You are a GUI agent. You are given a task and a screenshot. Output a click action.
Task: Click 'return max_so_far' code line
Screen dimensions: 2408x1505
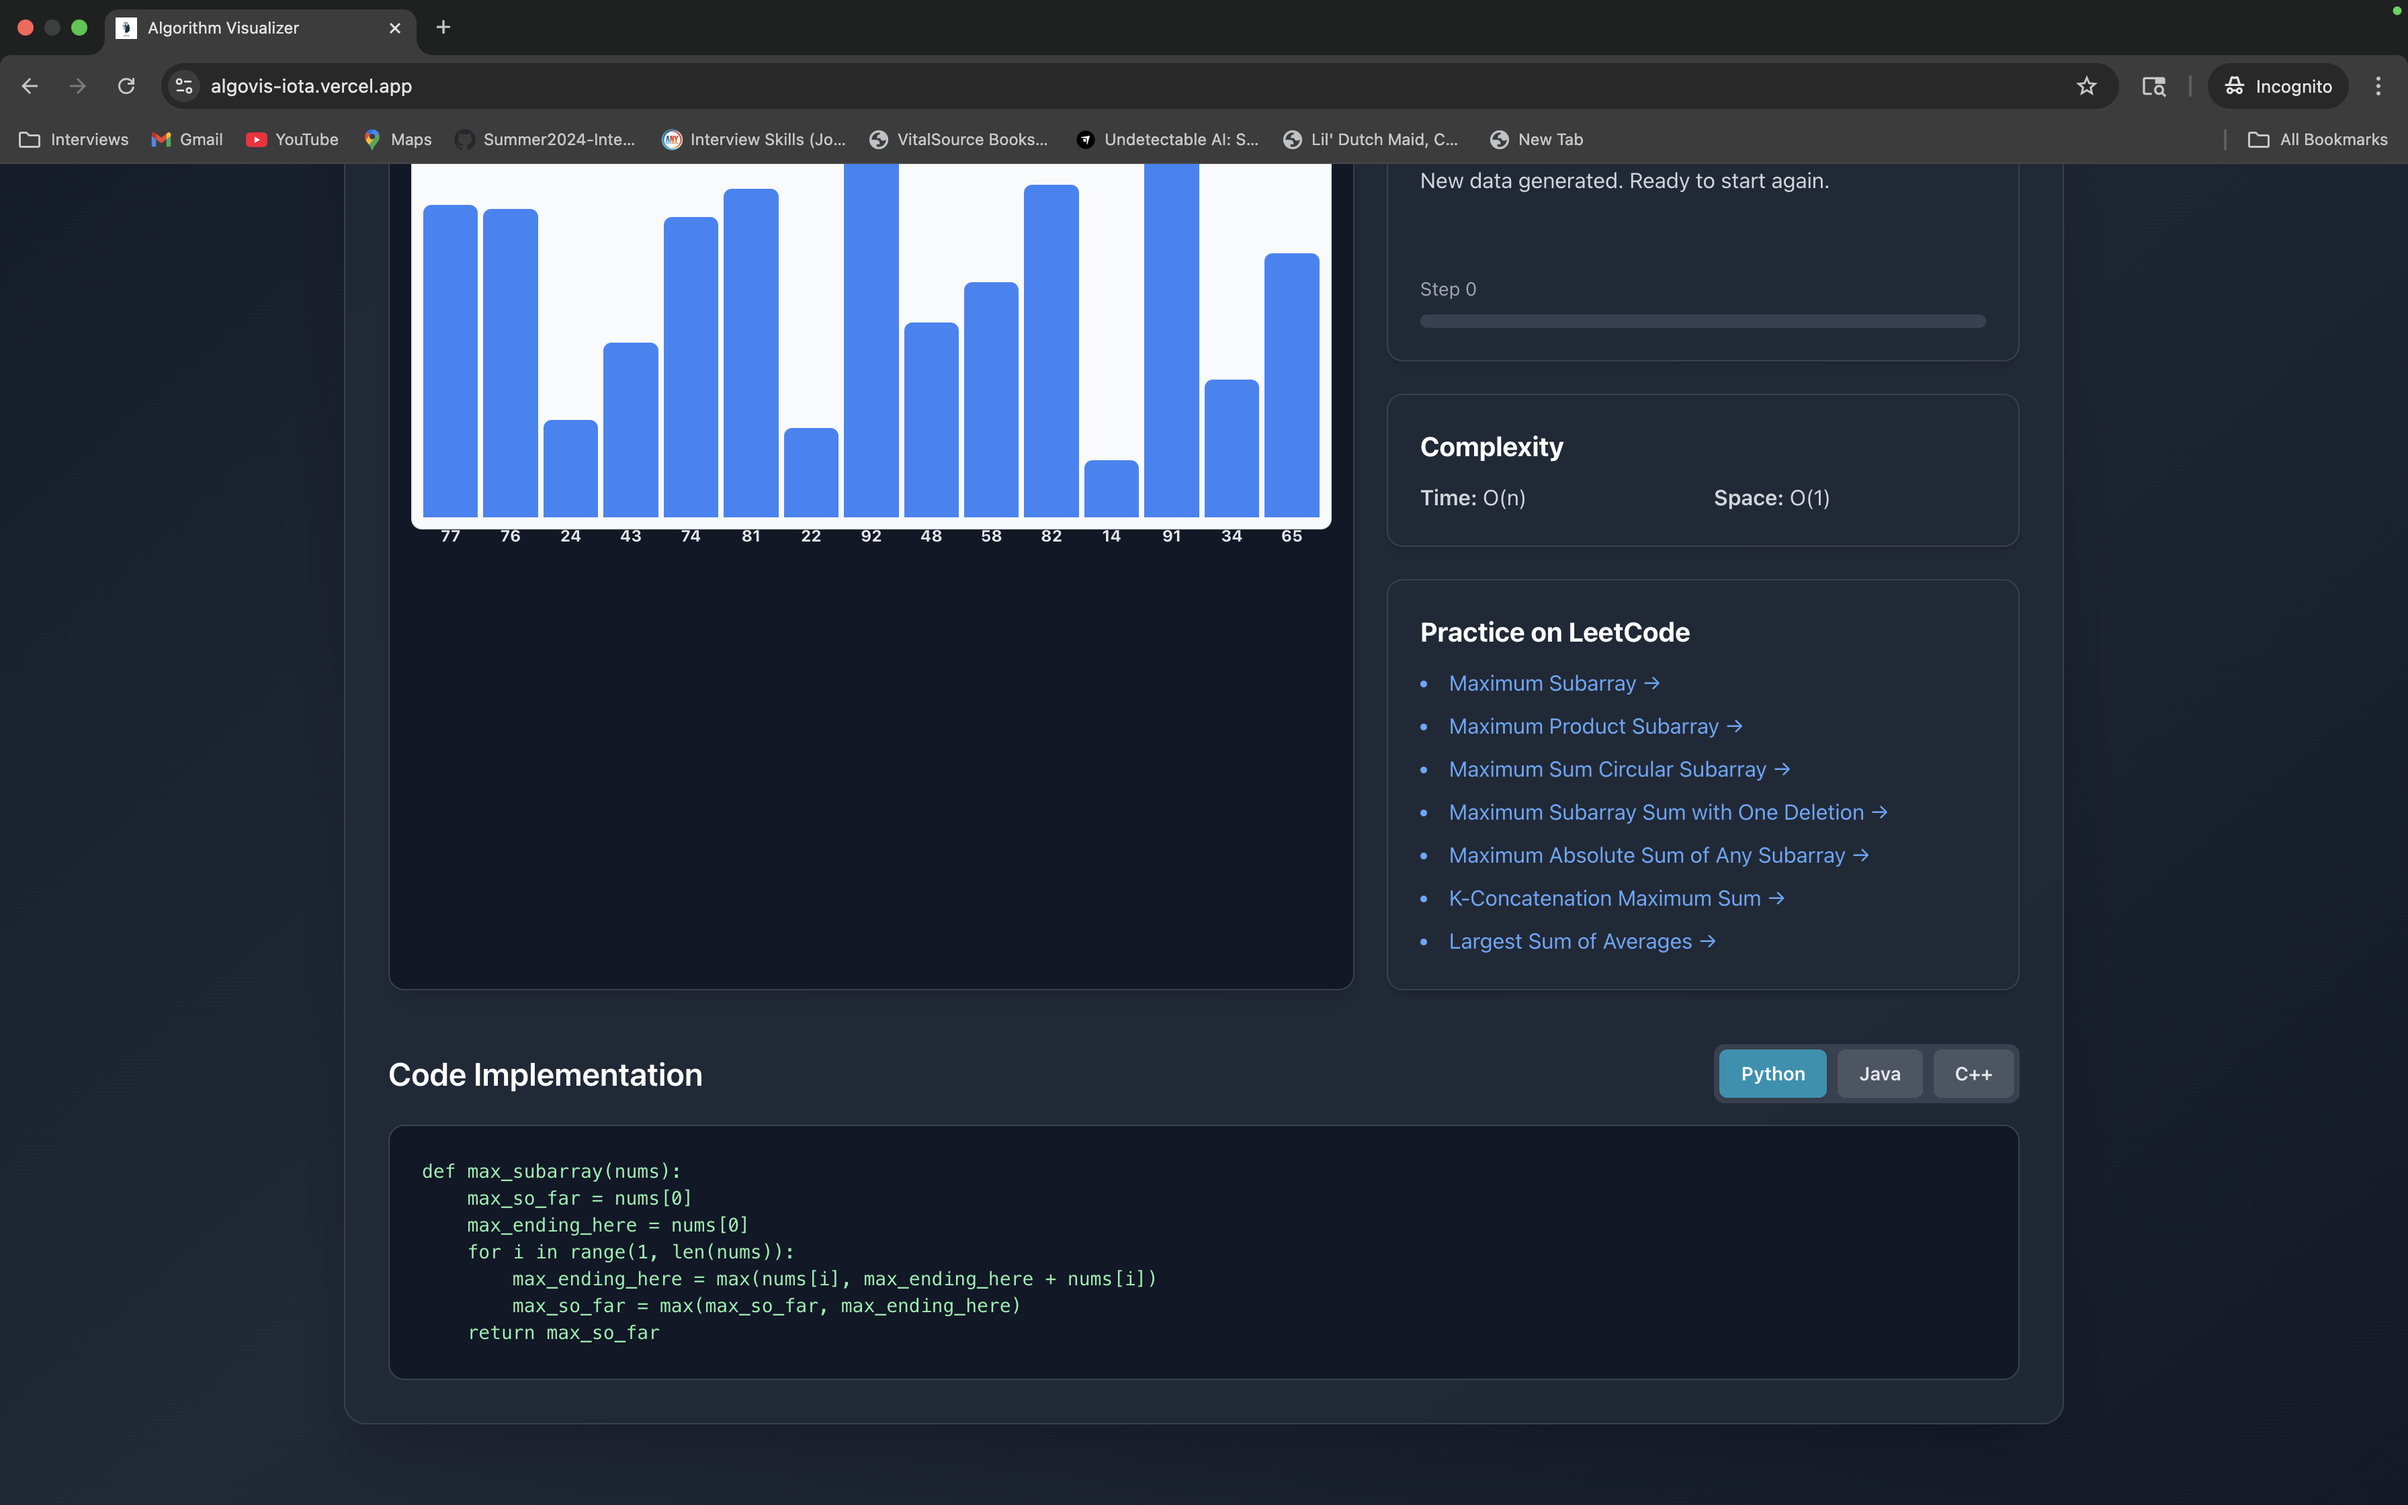563,1333
